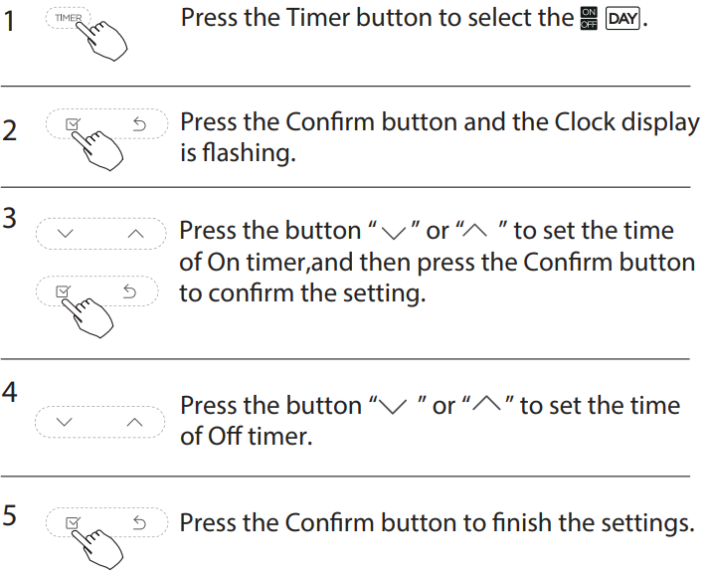This screenshot has height=575, width=707.
Task: Click the step number 1 label
Action: [x=9, y=22]
